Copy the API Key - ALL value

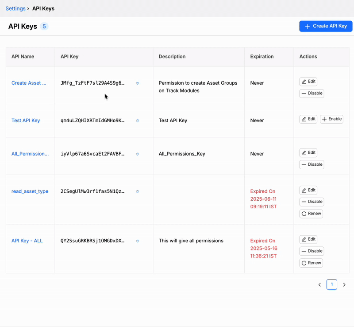[x=137, y=241]
